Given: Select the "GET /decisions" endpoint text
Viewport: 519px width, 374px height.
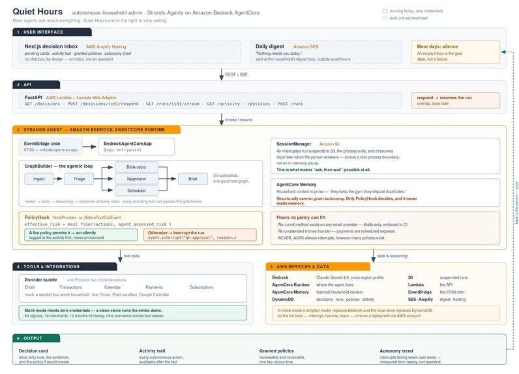Looking at the screenshot, I should [42, 104].
